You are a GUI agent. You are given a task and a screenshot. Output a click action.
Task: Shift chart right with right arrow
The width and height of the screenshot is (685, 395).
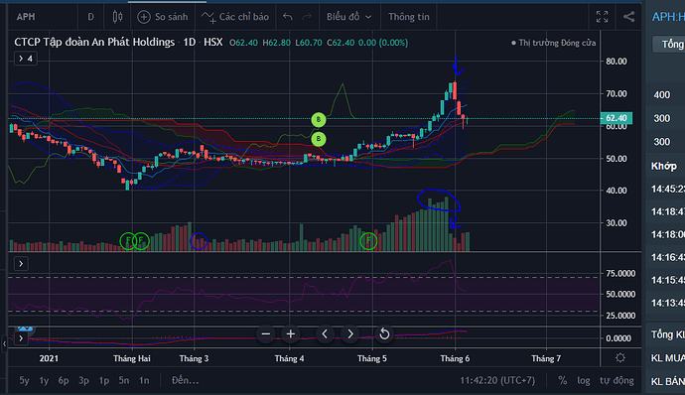350,334
